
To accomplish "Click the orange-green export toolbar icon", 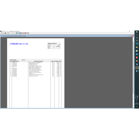I will [x=24, y=33].
